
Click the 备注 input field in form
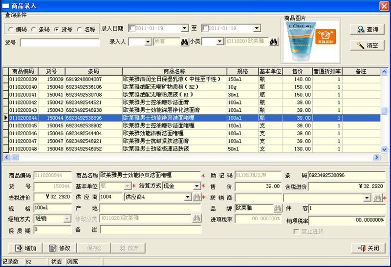[151, 229]
